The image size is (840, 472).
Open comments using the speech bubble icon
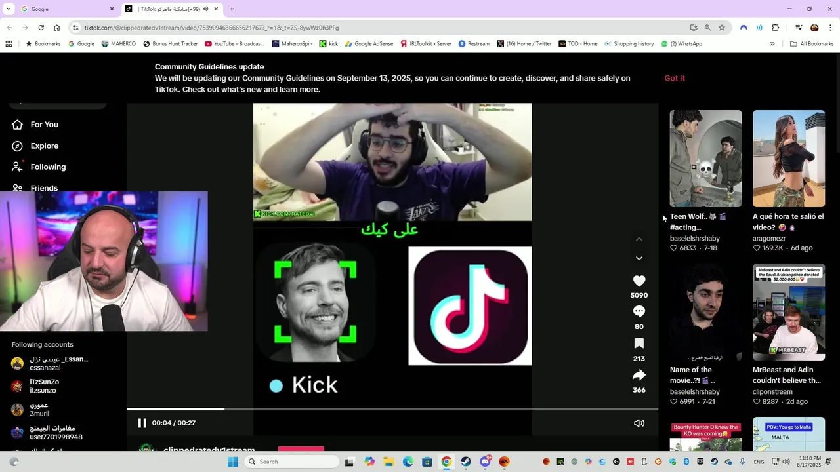coord(639,311)
